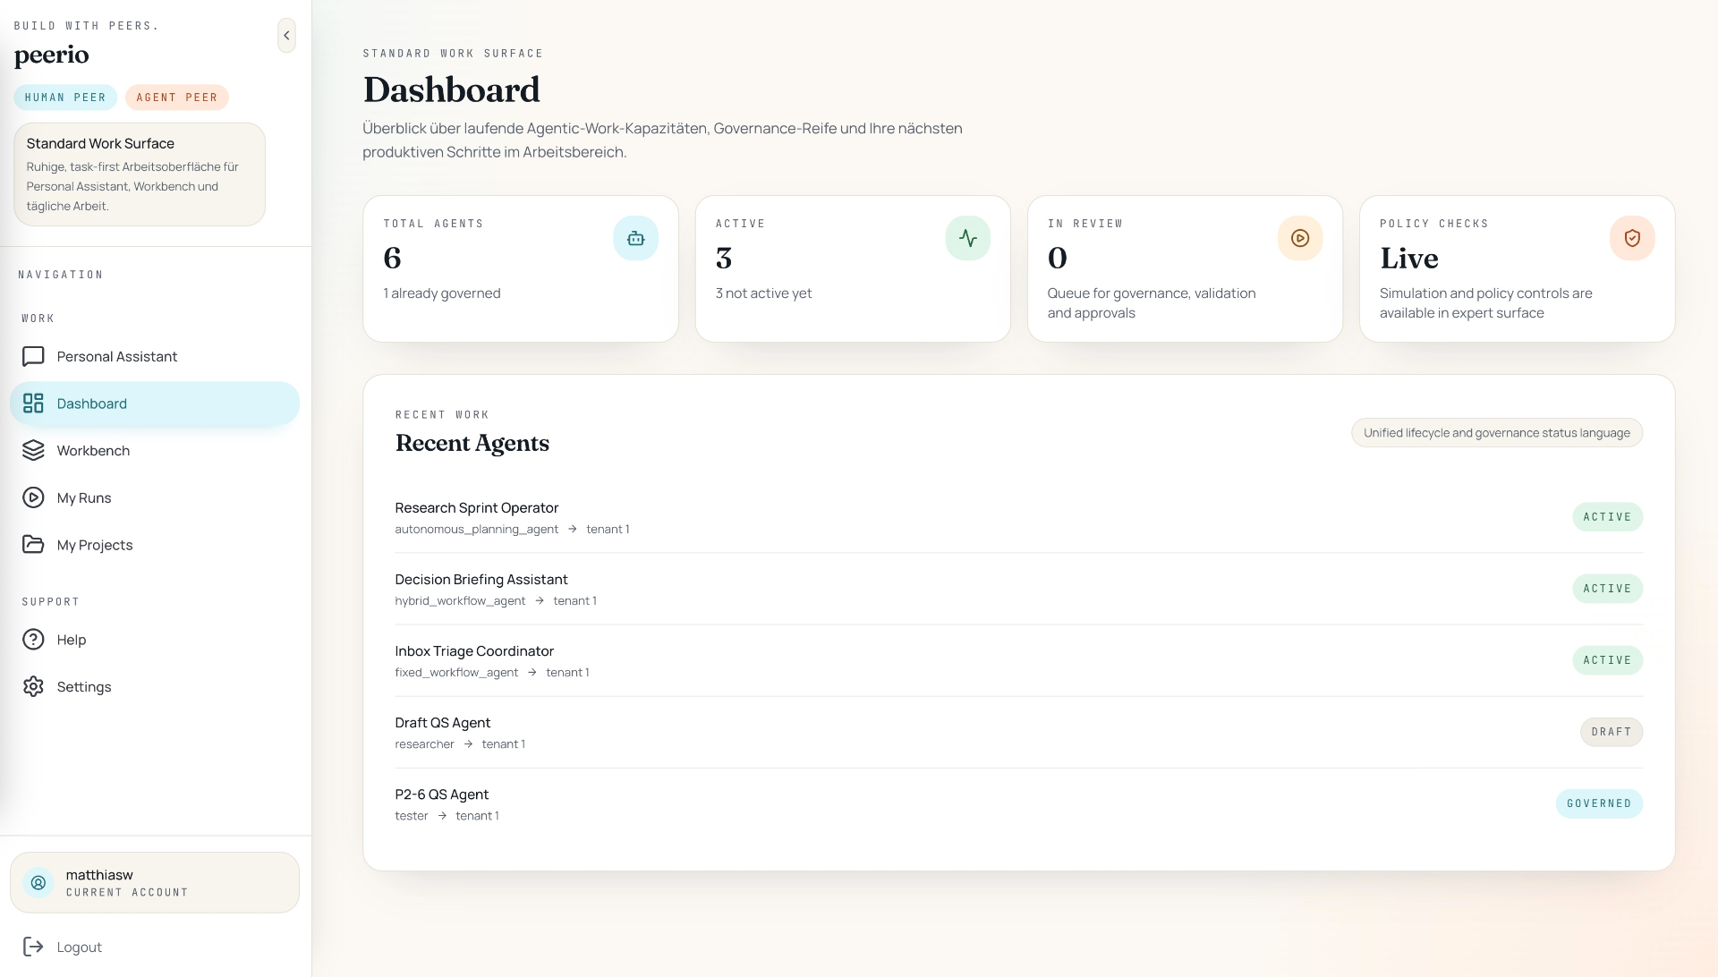Image resolution: width=1718 pixels, height=977 pixels.
Task: Open the Help support entry
Action: click(155, 640)
